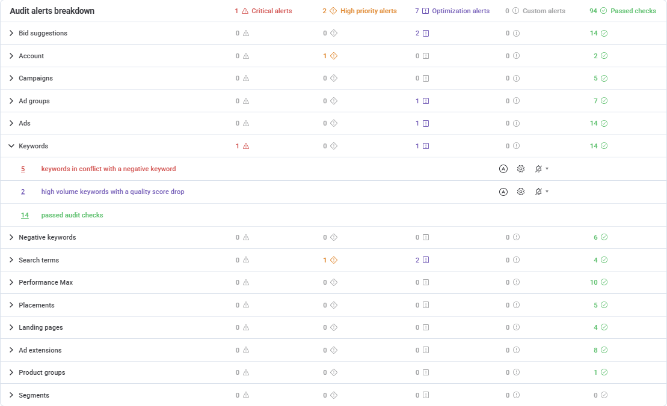Image resolution: width=667 pixels, height=406 pixels.
Task: Click the Critical alerts triangle icon in the header
Action: coord(246,11)
